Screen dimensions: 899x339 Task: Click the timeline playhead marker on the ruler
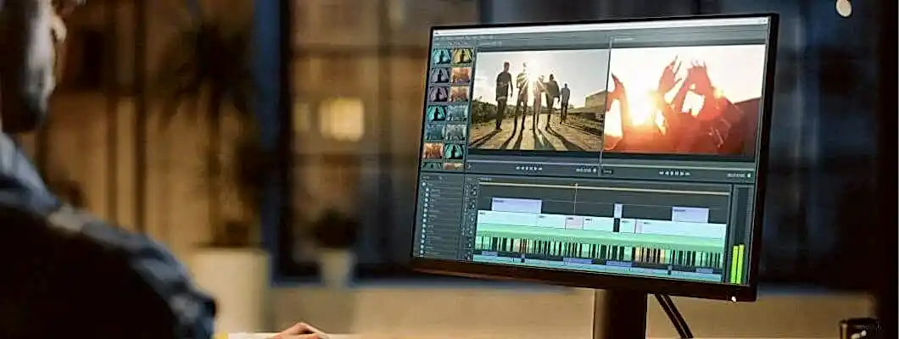tap(576, 186)
